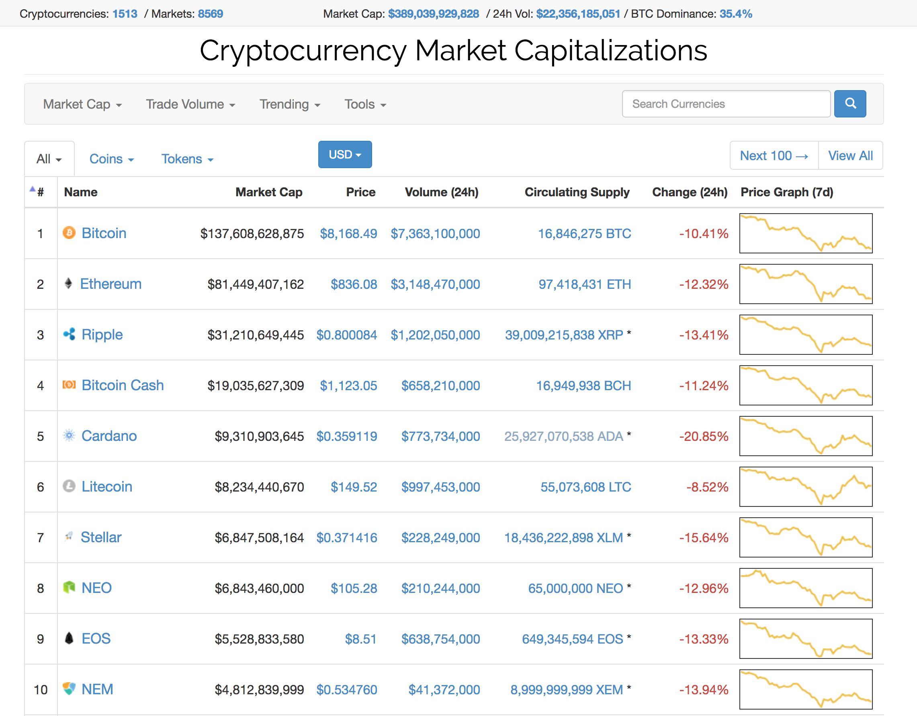This screenshot has height=716, width=917.
Task: Sort by Change (24h) column header
Action: pyautogui.click(x=690, y=192)
